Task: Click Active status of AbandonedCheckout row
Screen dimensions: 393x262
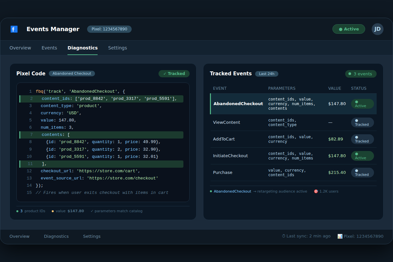Action: [x=363, y=104]
